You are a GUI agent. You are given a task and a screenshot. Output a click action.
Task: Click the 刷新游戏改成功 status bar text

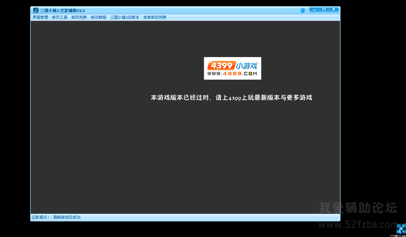[67, 217]
